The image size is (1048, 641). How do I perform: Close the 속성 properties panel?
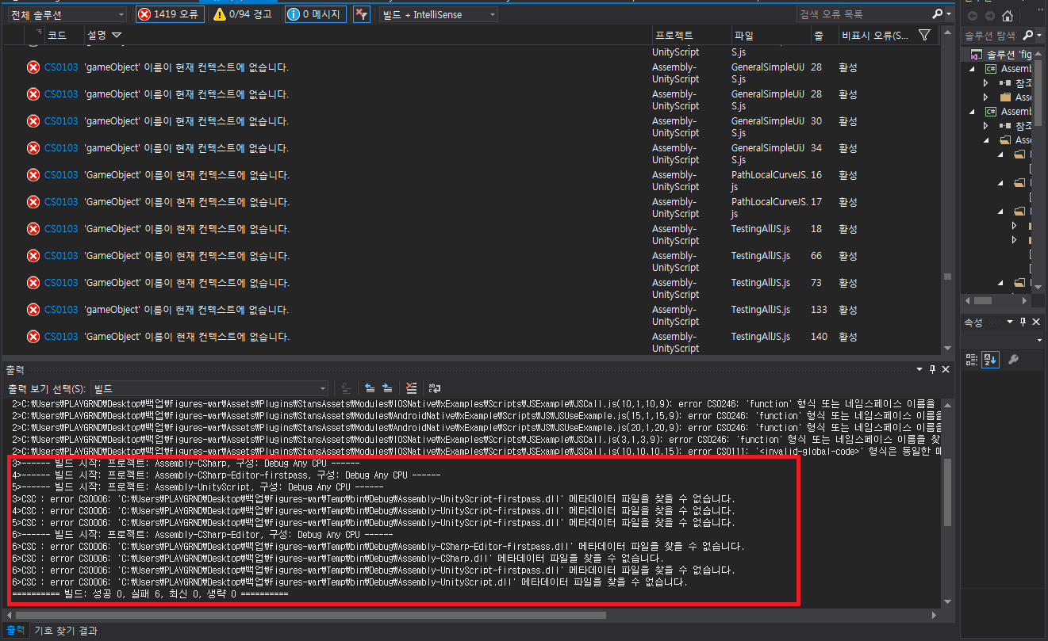tap(1036, 322)
